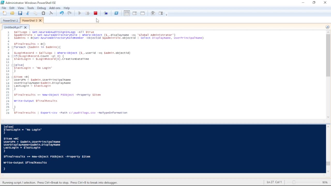Close the Untitled4.ps1 script tab

pos(25,27)
